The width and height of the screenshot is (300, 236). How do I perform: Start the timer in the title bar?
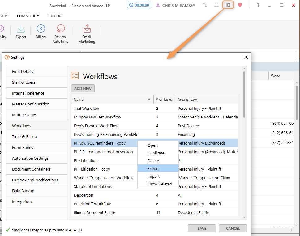point(139,5)
